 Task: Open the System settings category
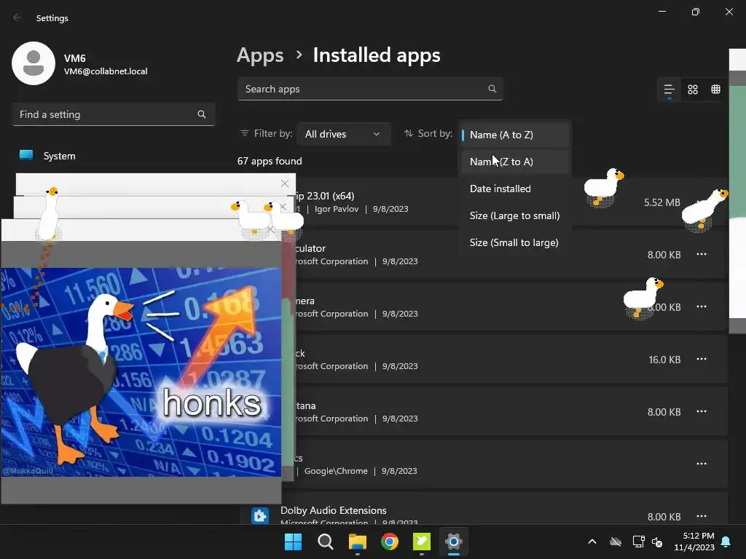[x=113, y=156]
